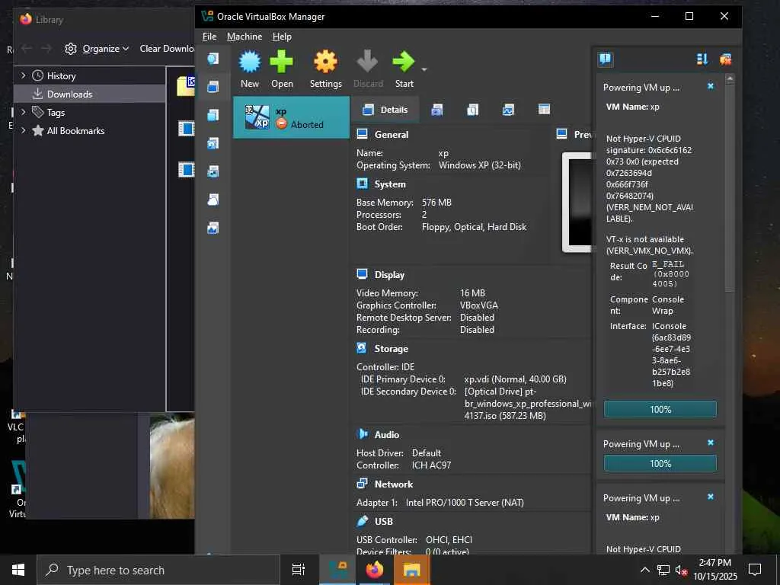Click the General section monitor icon
The height and width of the screenshot is (585, 780).
click(x=362, y=134)
